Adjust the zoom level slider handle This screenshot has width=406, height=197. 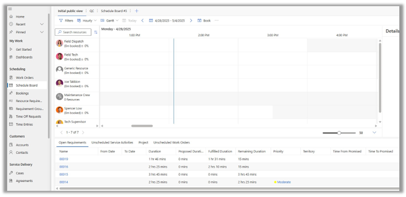[x=339, y=133]
